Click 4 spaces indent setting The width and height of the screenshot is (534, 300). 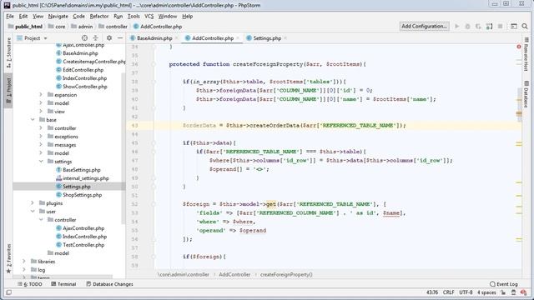pos(486,292)
